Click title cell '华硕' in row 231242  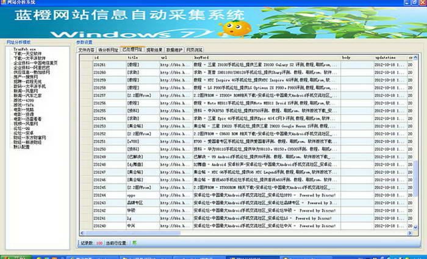(x=143, y=210)
